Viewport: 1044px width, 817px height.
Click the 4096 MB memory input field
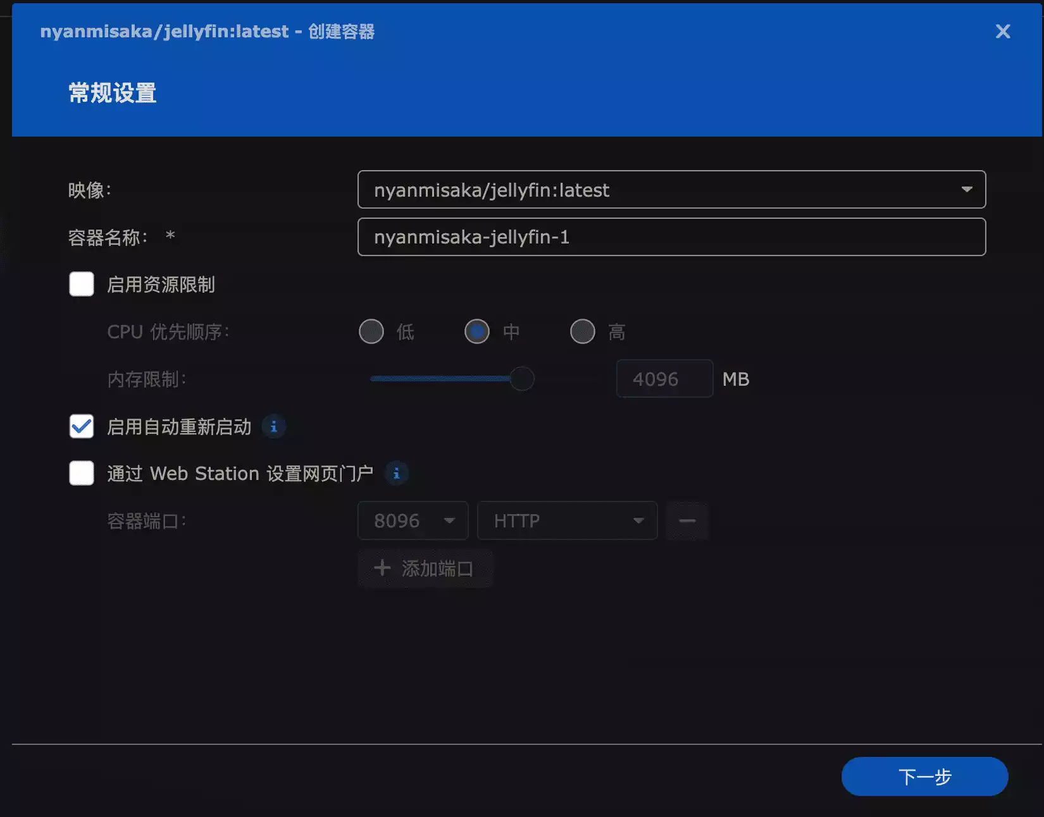[664, 378]
